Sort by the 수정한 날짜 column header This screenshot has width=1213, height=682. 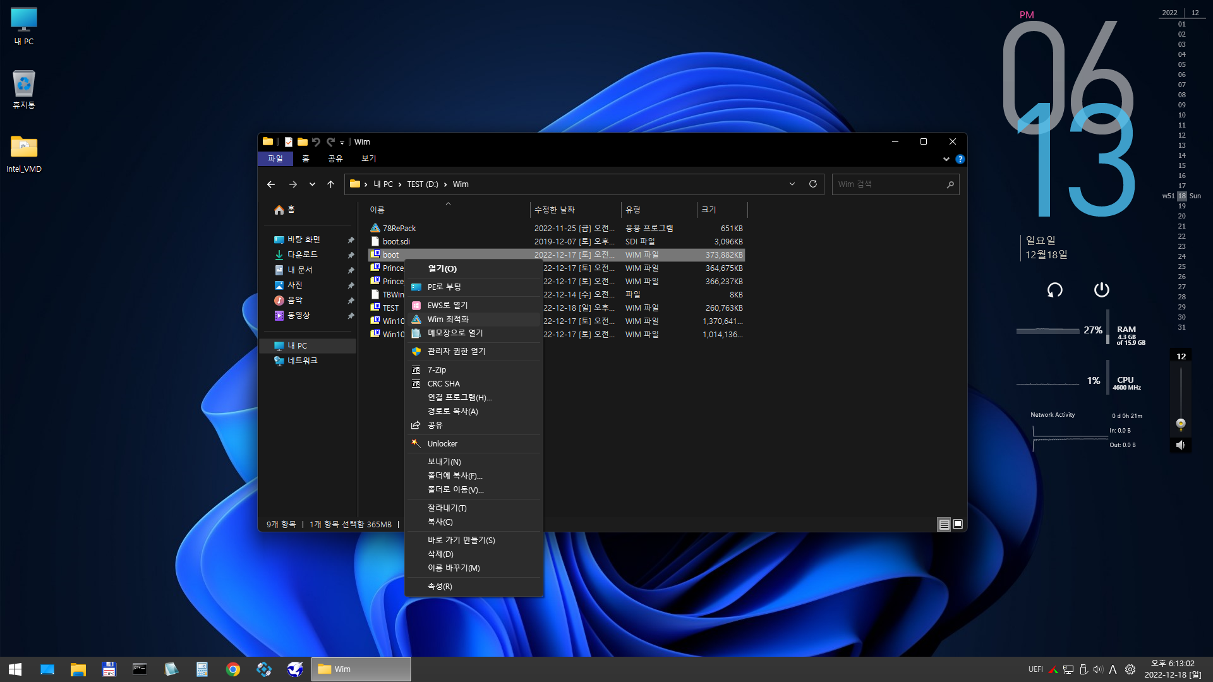576,210
